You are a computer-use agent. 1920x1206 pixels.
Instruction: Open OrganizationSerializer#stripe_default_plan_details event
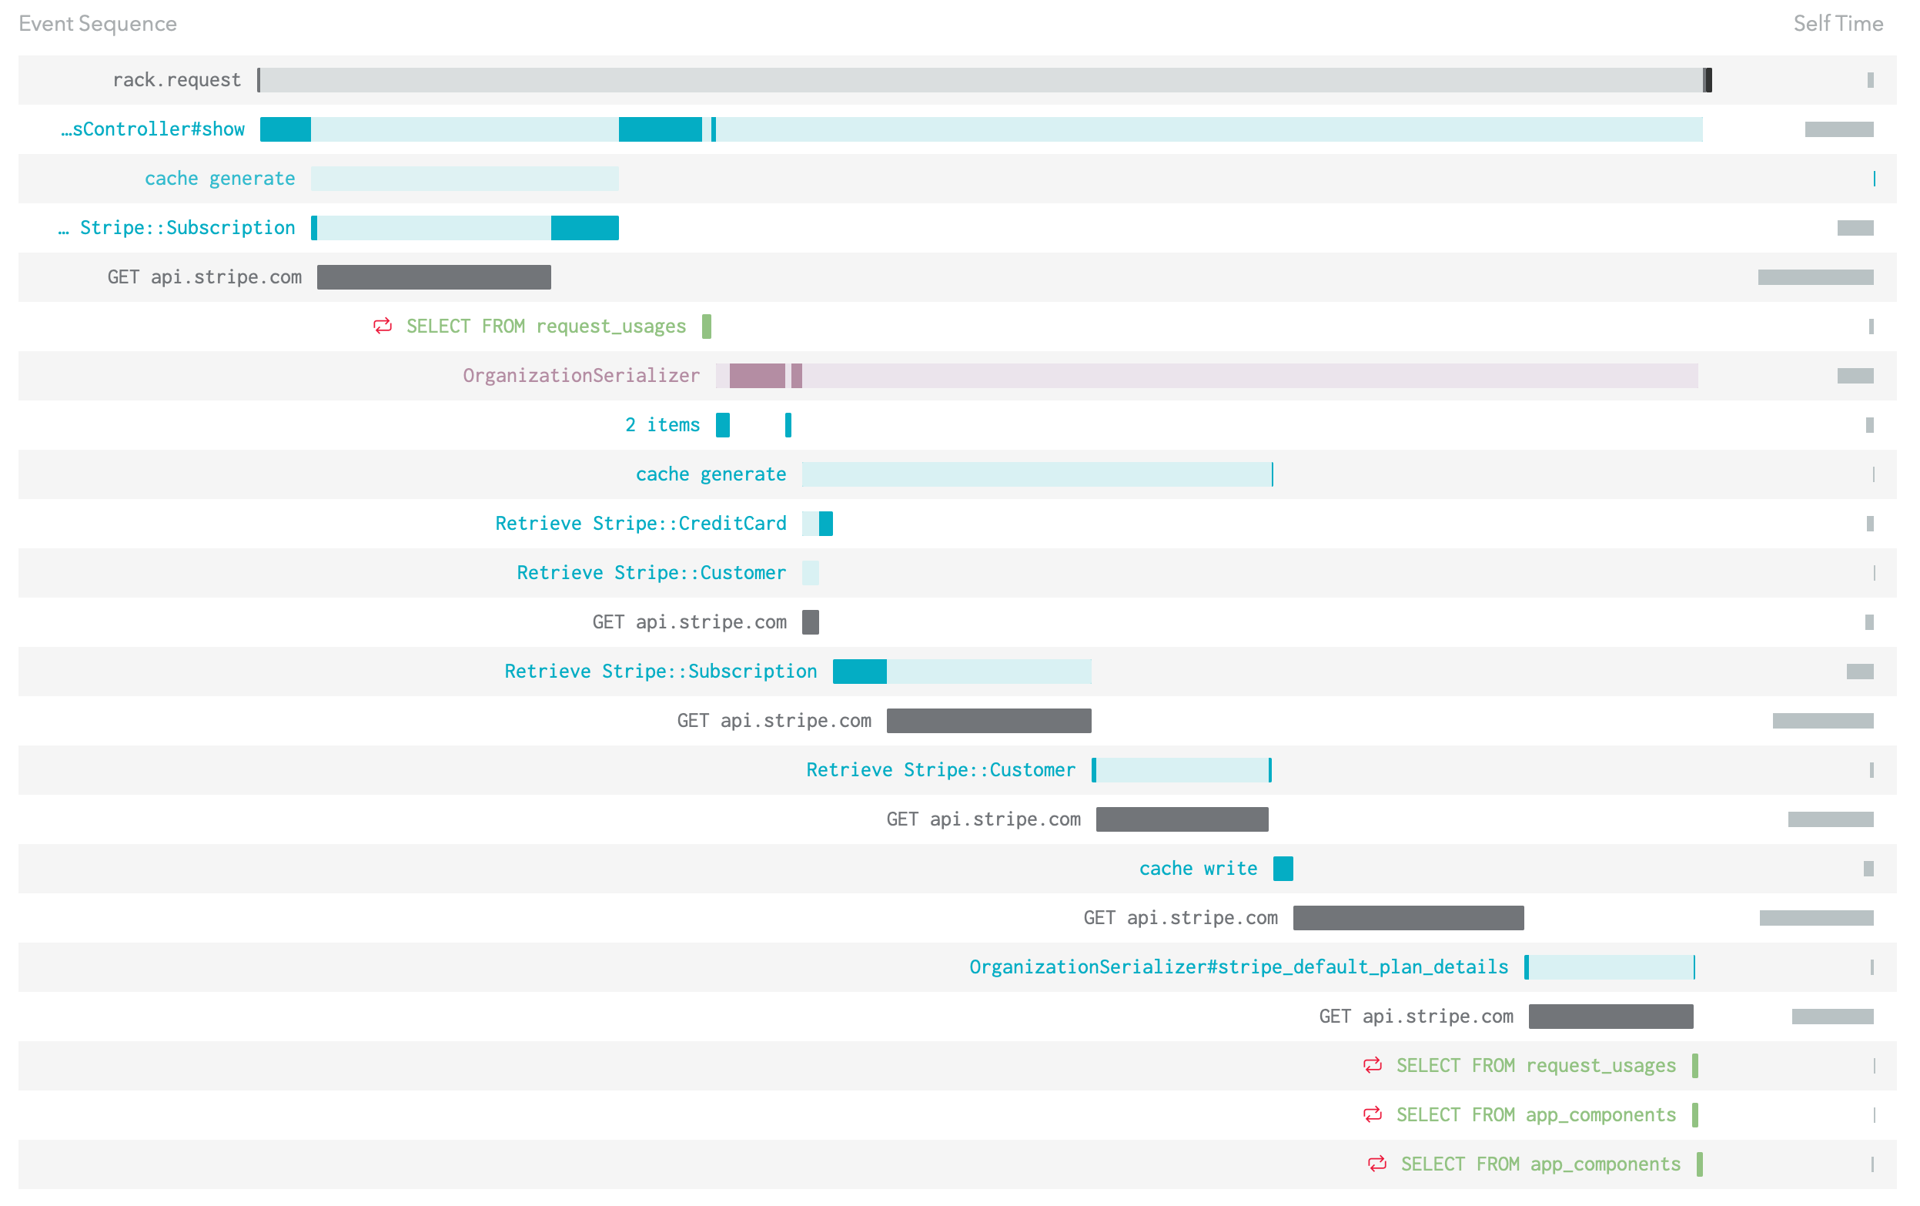coord(1238,966)
